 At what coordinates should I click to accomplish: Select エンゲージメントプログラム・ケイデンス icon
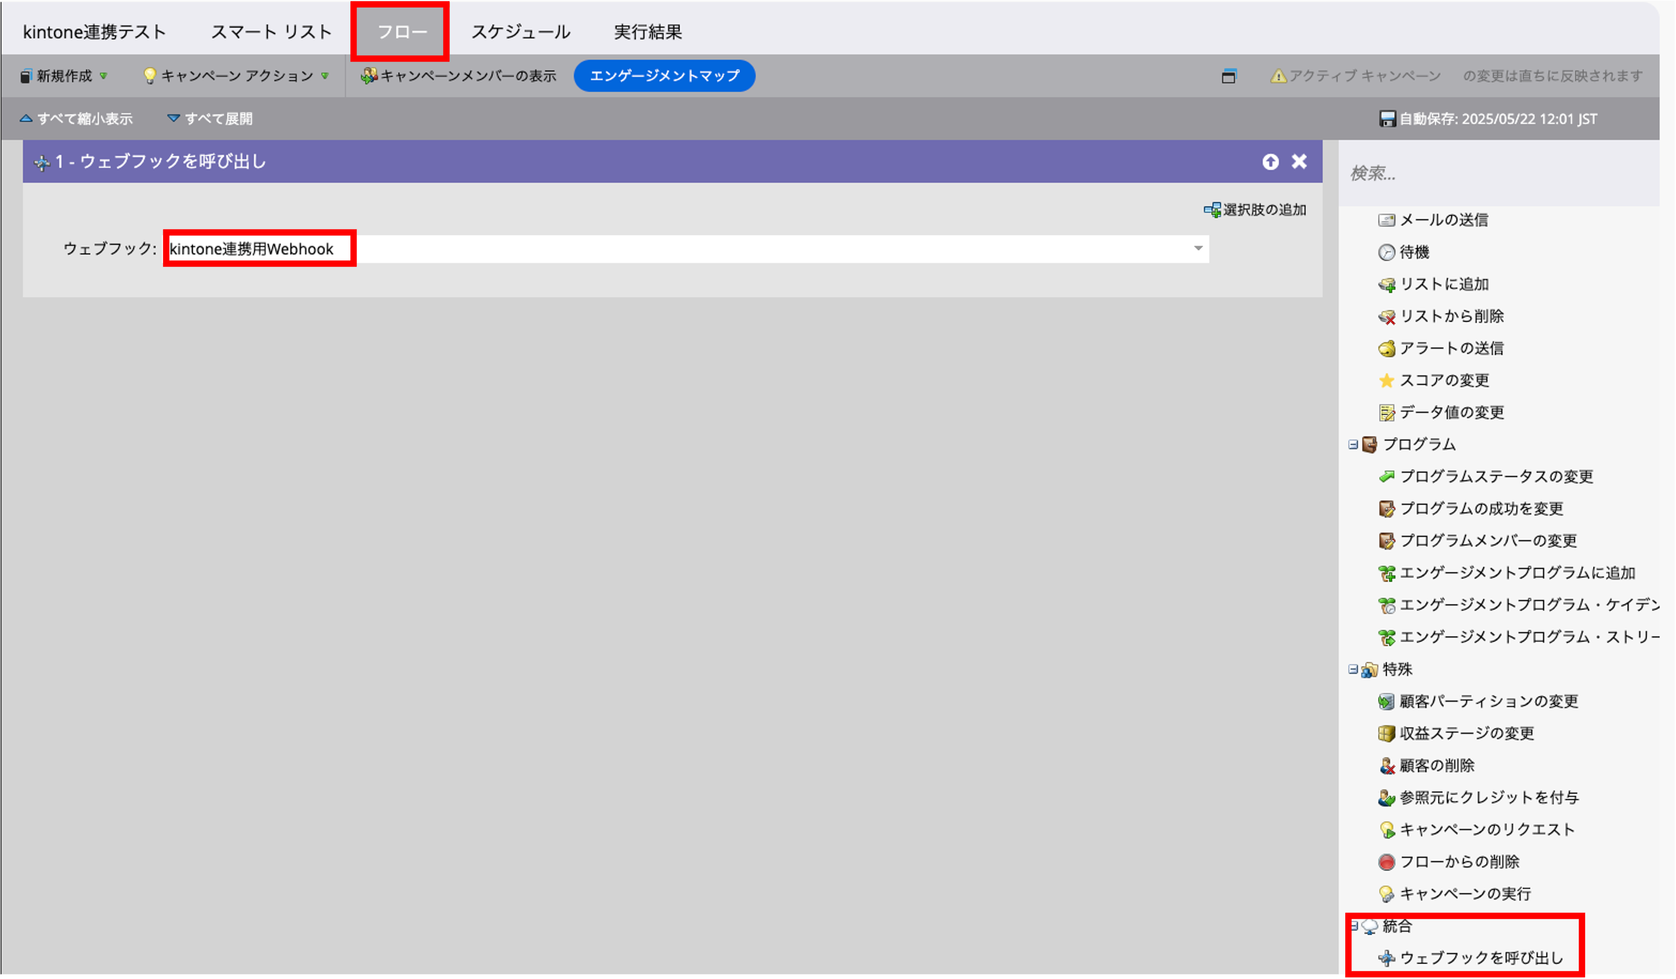click(1386, 605)
